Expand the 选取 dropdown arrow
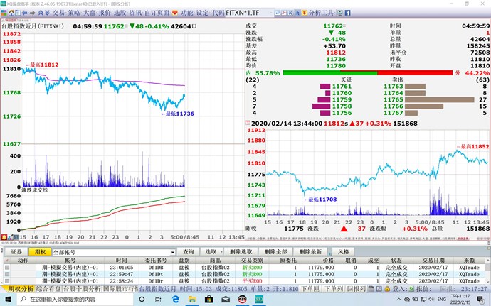The width and height of the screenshot is (491, 306). tap(222, 252)
